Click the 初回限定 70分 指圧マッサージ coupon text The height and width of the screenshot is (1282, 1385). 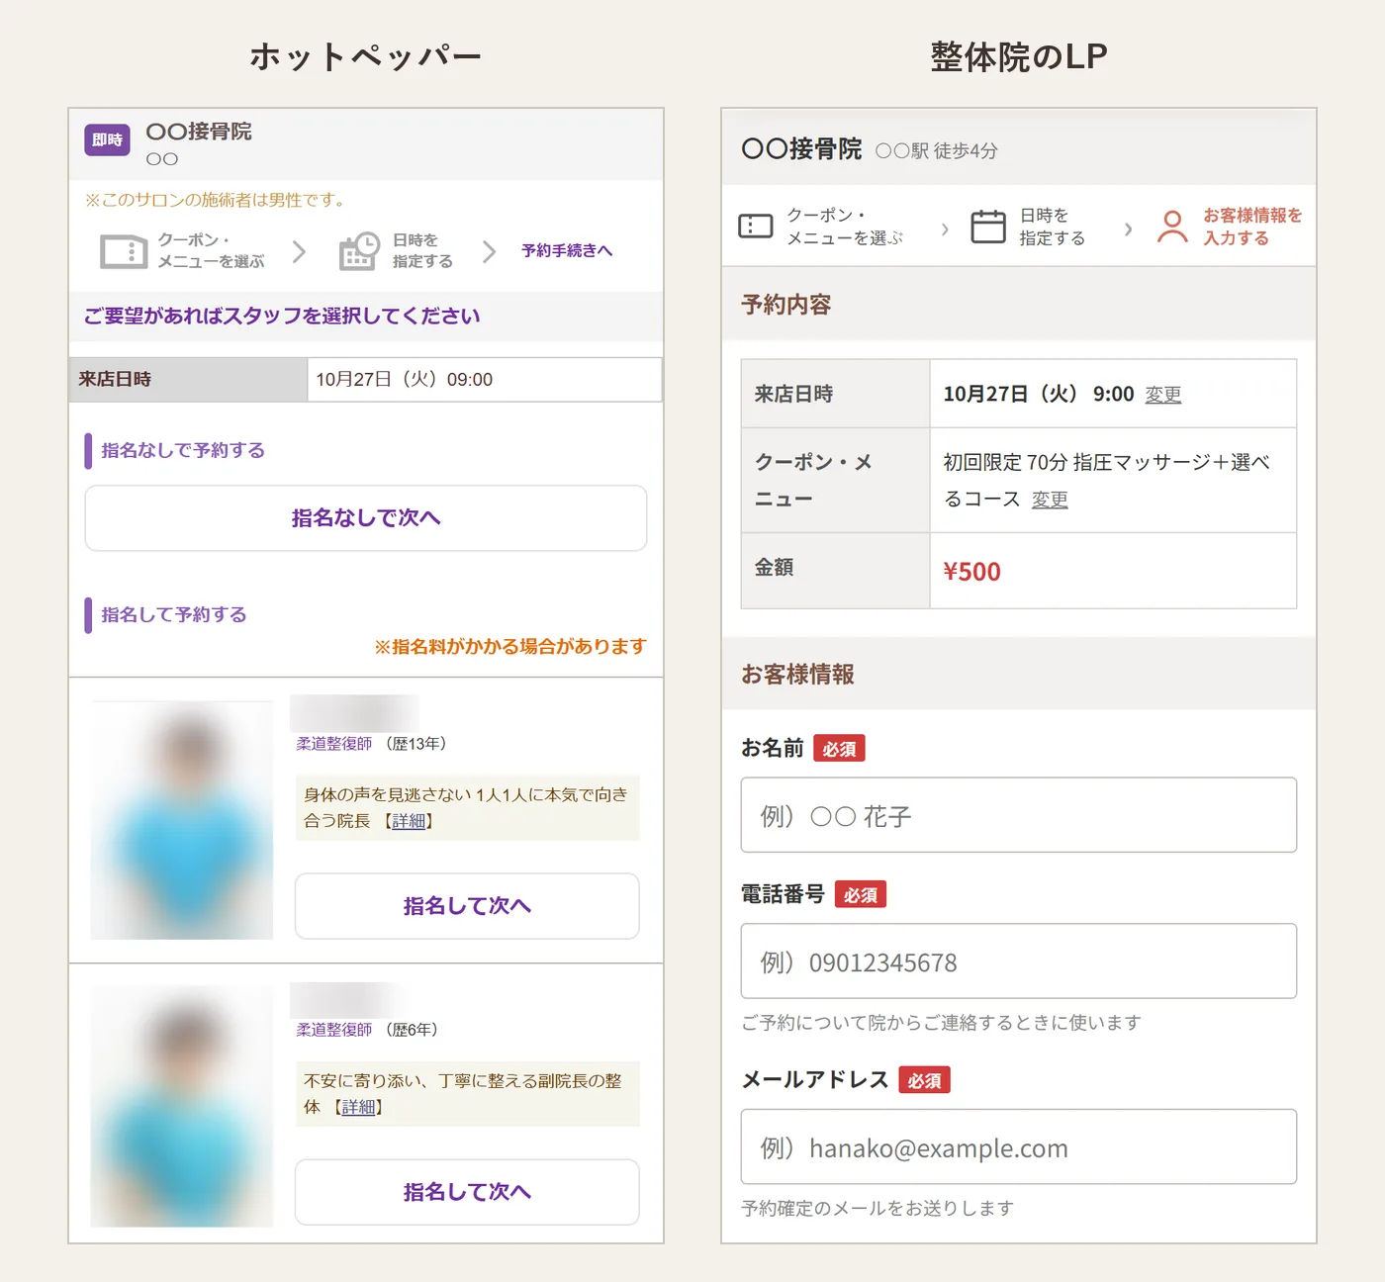click(1105, 481)
